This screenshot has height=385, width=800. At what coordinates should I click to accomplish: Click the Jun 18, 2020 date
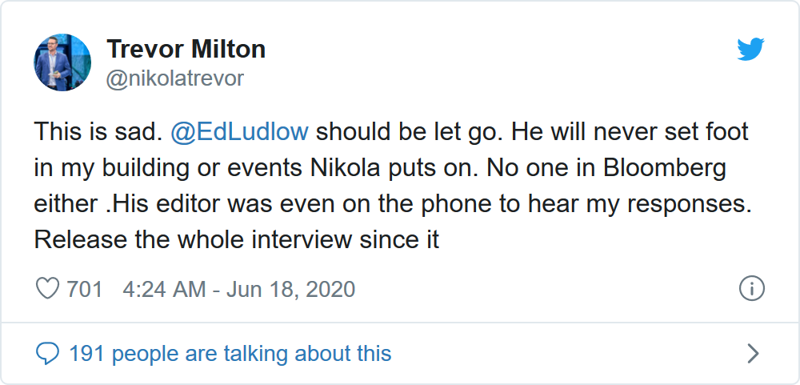coord(290,289)
